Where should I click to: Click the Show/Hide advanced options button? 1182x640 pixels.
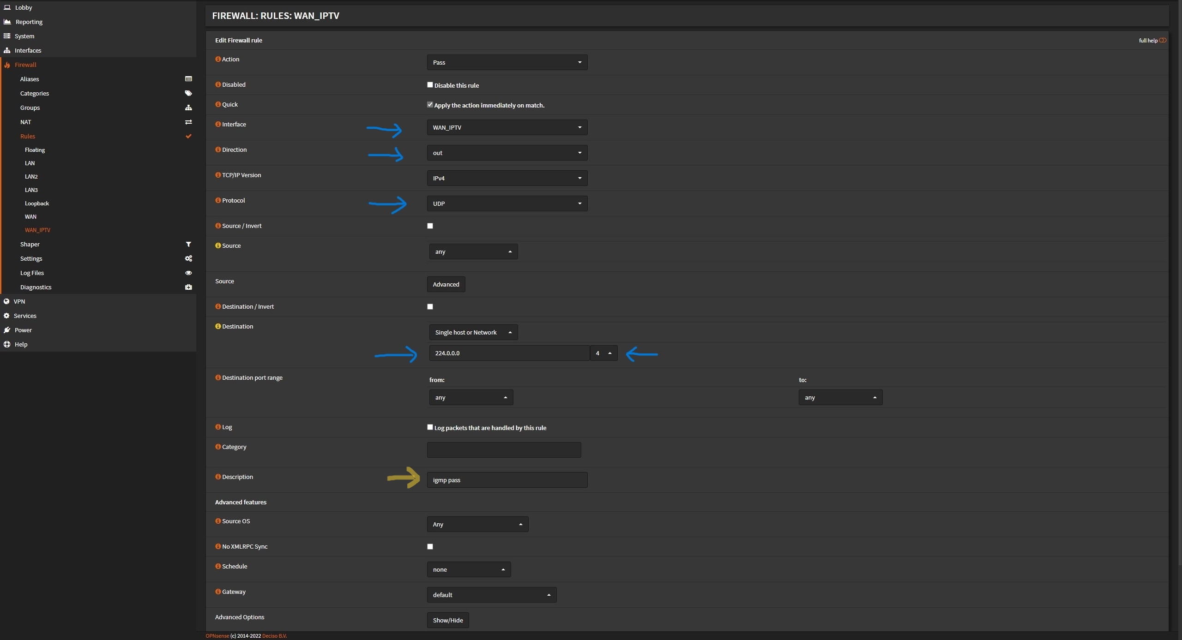(x=447, y=620)
